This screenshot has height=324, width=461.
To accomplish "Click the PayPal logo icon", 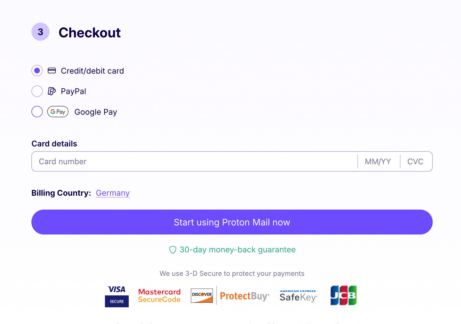I will pos(51,91).
